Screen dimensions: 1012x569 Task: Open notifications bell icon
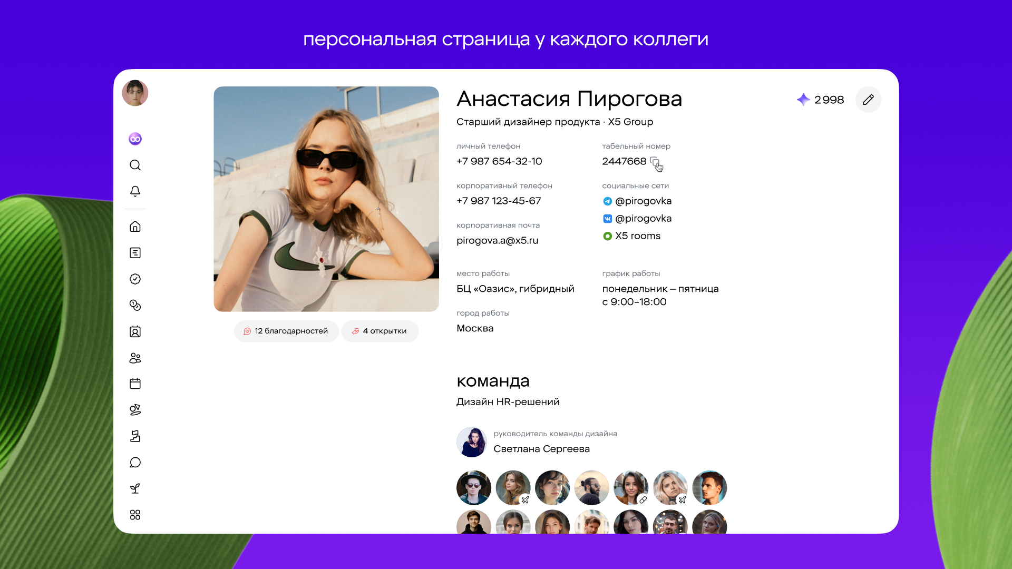(x=135, y=191)
